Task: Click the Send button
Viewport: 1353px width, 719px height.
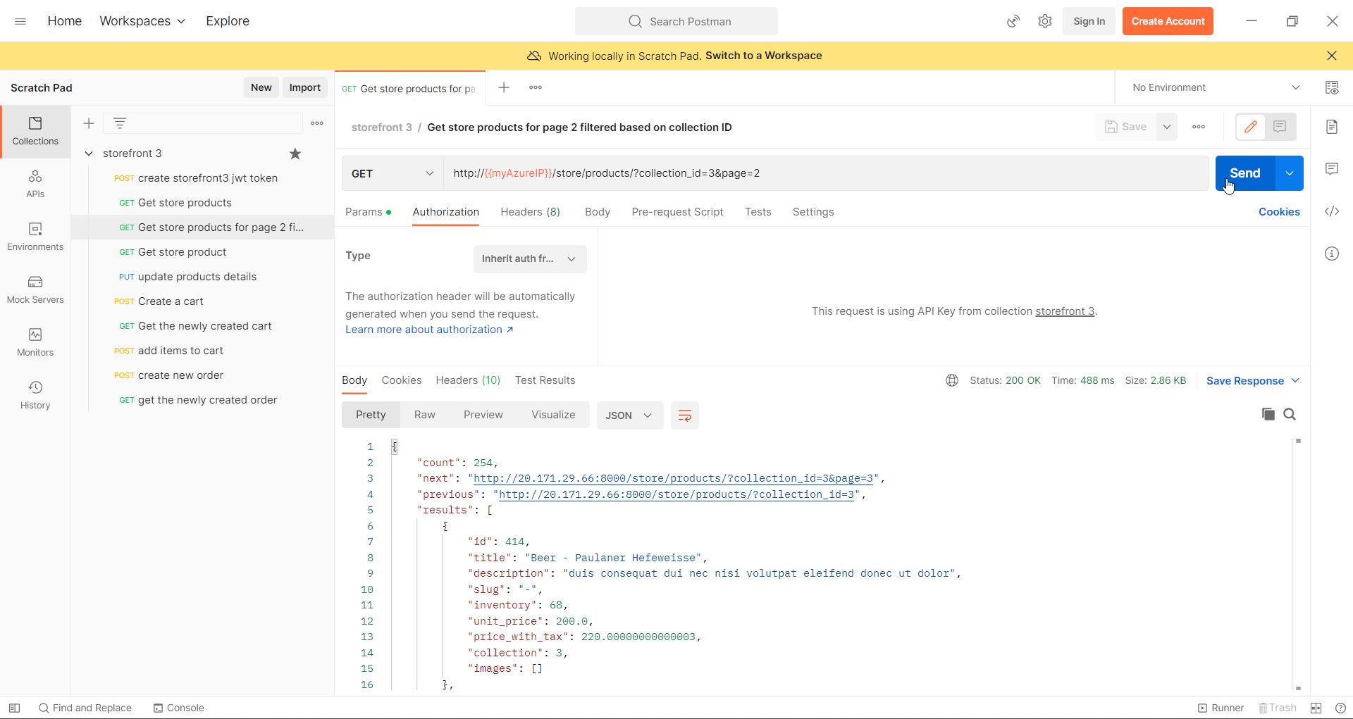Action: pyautogui.click(x=1245, y=173)
